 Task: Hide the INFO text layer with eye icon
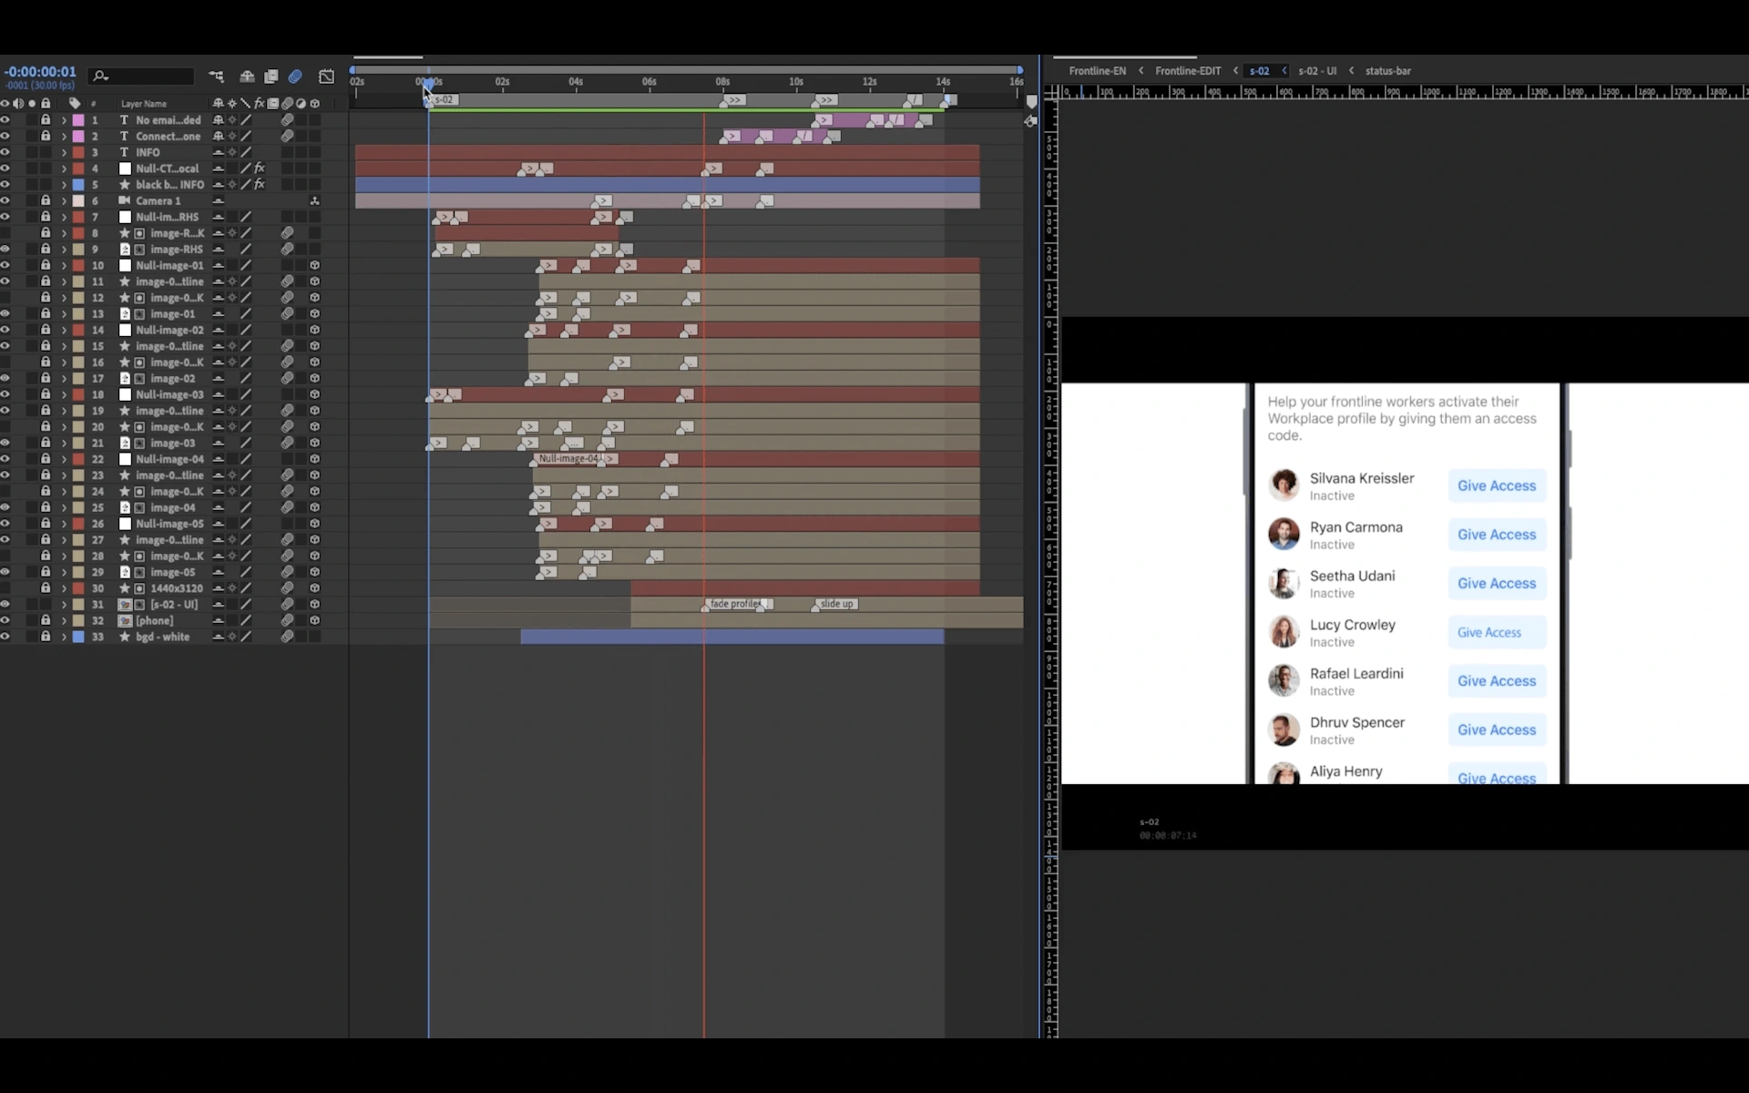[5, 152]
